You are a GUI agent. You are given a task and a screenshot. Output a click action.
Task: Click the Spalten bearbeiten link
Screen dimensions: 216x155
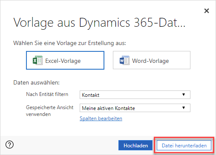(101, 118)
